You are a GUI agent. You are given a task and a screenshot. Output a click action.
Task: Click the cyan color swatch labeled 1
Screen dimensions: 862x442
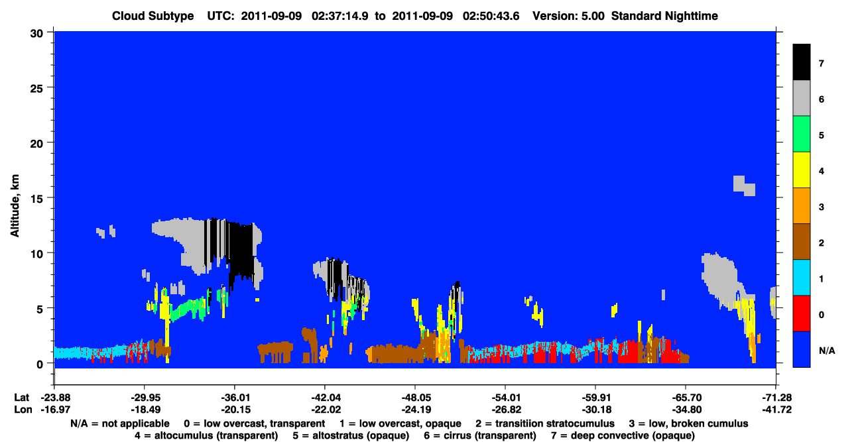click(802, 278)
